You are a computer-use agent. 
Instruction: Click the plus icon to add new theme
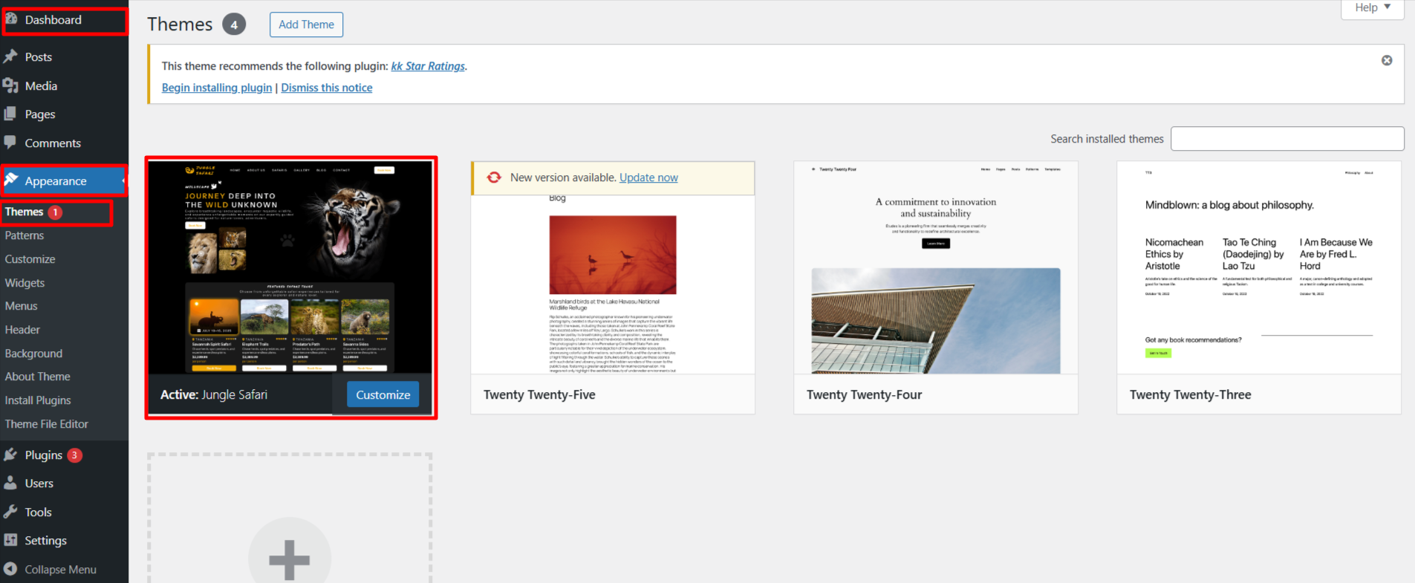point(290,558)
